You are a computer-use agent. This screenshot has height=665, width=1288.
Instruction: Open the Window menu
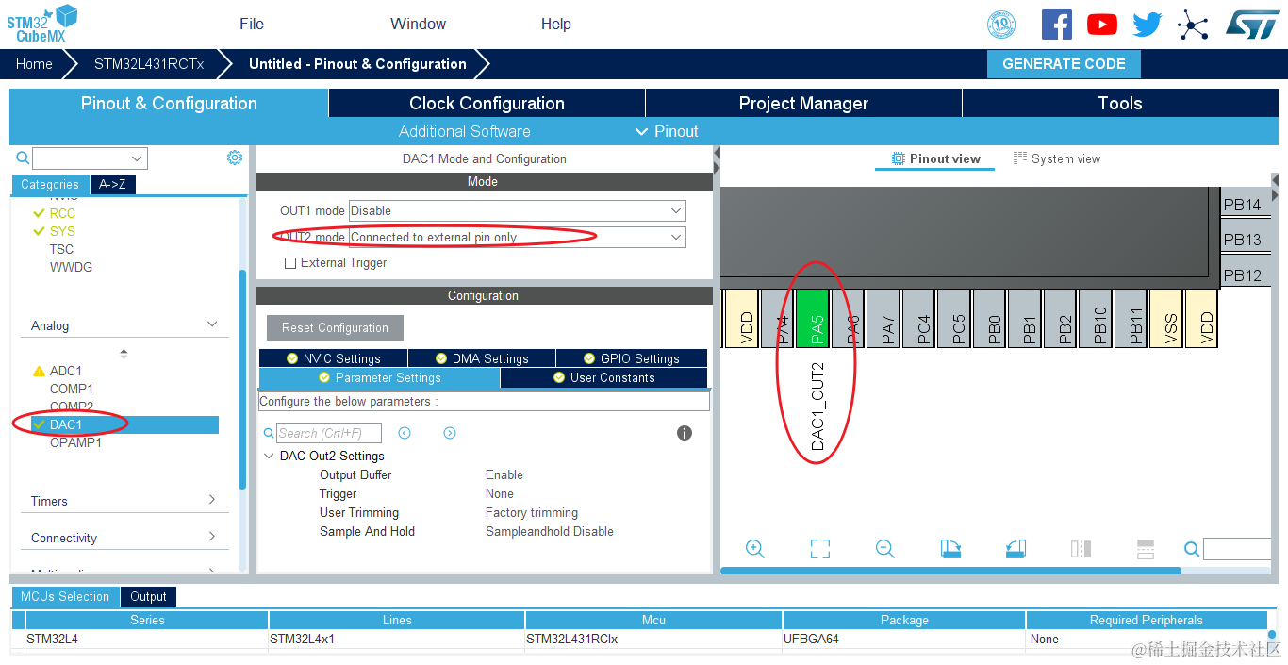(x=419, y=24)
